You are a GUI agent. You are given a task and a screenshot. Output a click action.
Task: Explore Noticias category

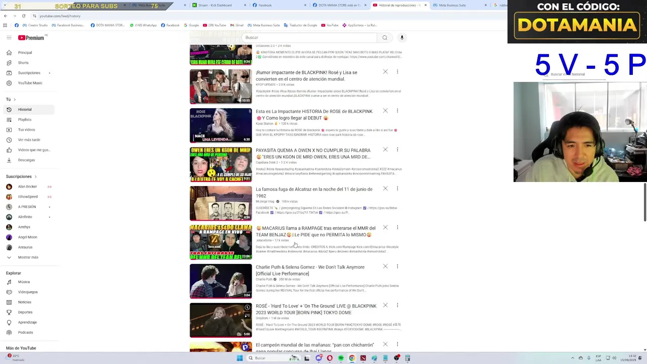pyautogui.click(x=25, y=302)
